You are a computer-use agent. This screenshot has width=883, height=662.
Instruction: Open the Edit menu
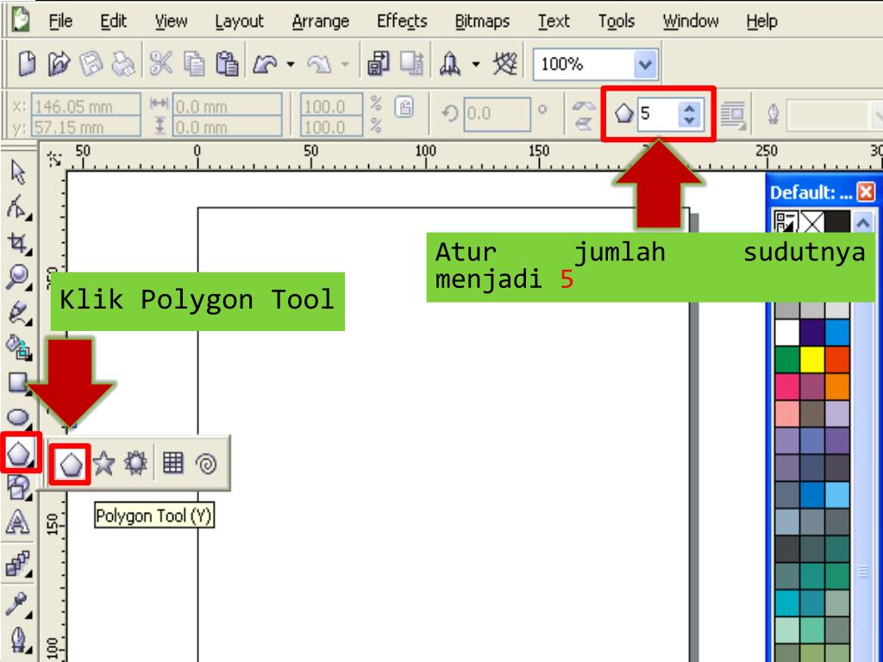pyautogui.click(x=113, y=22)
